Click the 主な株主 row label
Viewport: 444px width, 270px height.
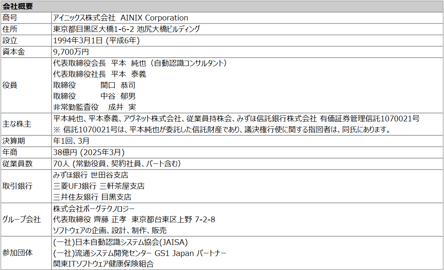17,124
